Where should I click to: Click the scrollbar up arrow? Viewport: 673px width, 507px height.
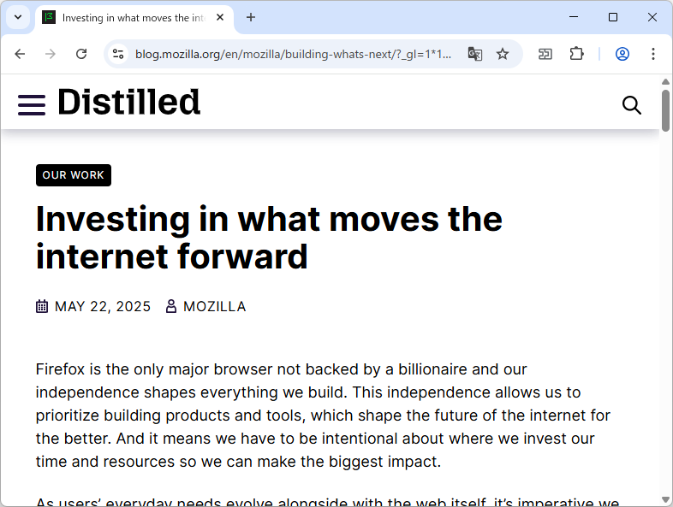click(x=665, y=81)
